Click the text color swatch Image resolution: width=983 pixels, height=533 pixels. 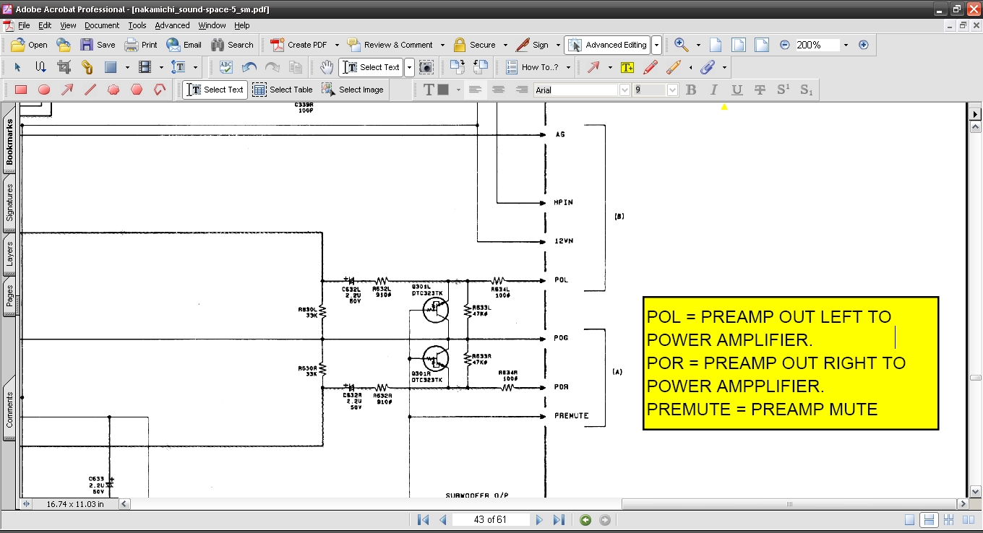click(x=443, y=90)
